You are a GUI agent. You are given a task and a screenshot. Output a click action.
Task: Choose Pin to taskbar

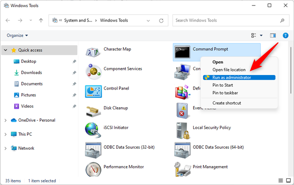tap(239, 93)
